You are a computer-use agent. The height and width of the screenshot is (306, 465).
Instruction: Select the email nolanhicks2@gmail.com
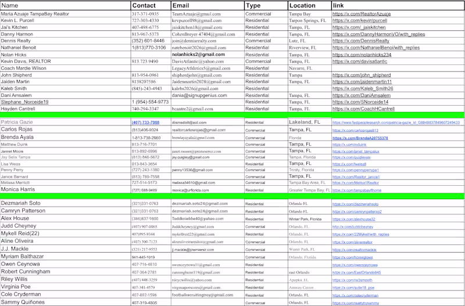tap(198, 55)
